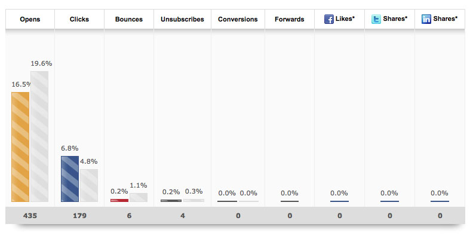Click the Facebook icon beside Likes
473x239 pixels.
click(328, 19)
